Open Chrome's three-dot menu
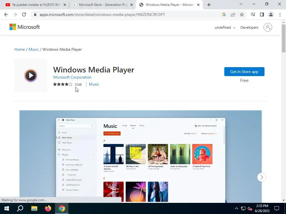 280,14
